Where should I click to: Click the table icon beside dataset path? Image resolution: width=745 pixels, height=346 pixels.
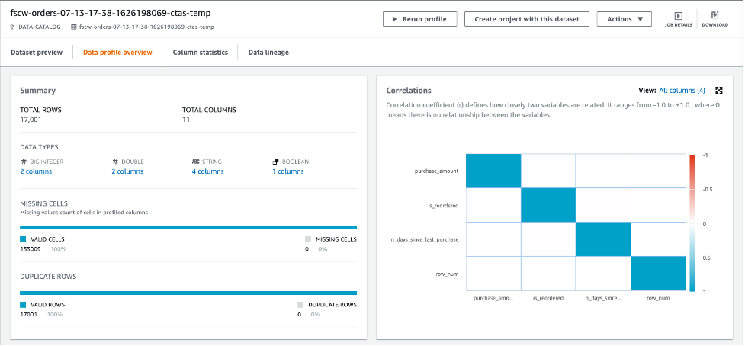(73, 27)
